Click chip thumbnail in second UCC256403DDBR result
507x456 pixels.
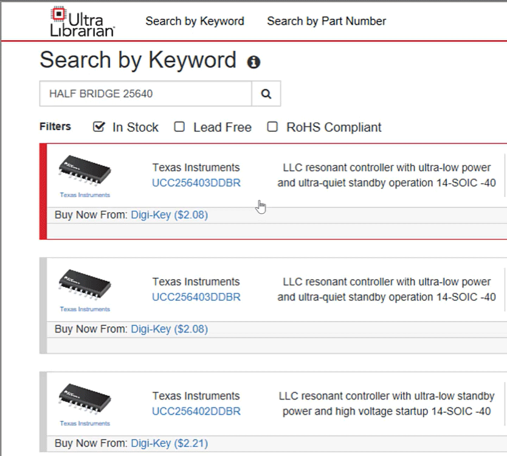point(84,285)
